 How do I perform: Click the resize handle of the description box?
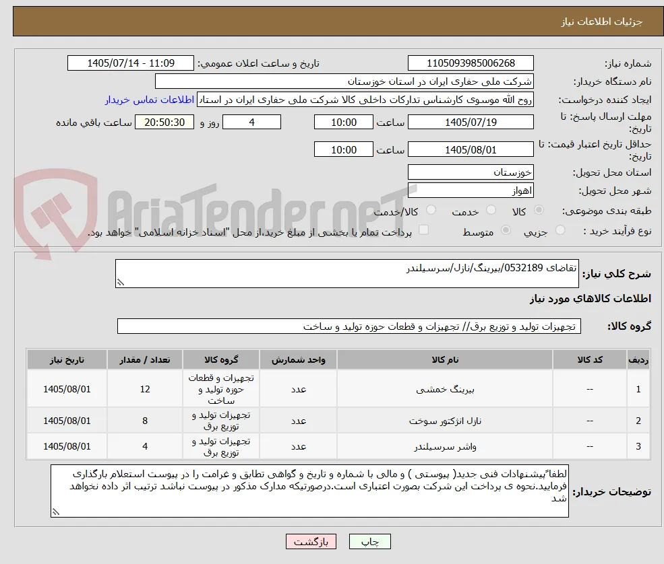coord(121,283)
